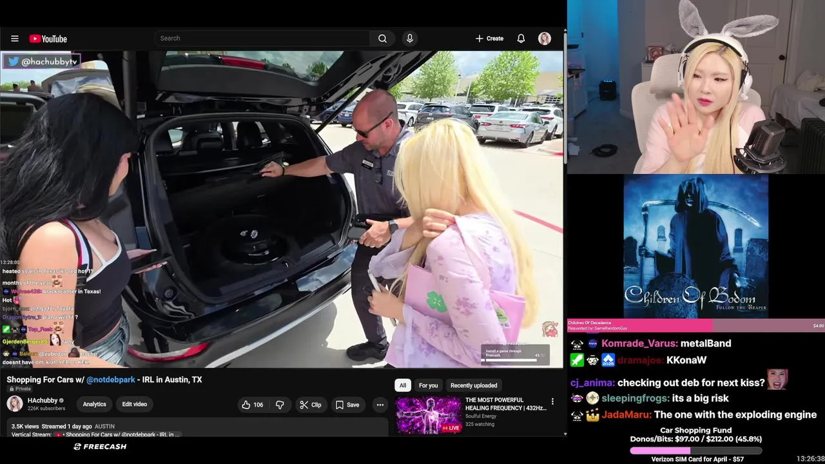Click the Children of Bodom album cover
Screen dimensions: 825x464
696,246
